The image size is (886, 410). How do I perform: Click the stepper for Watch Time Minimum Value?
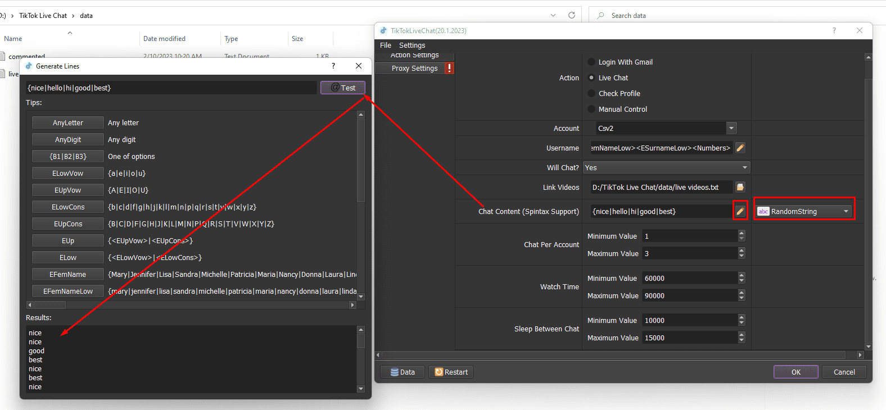pyautogui.click(x=742, y=278)
